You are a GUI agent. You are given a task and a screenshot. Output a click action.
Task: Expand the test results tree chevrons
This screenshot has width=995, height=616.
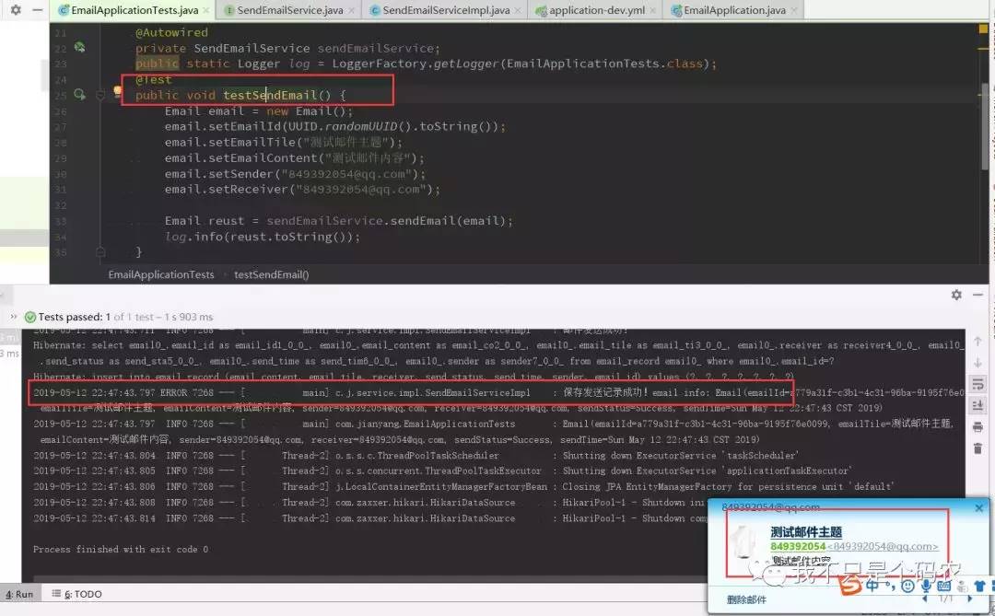(13, 316)
